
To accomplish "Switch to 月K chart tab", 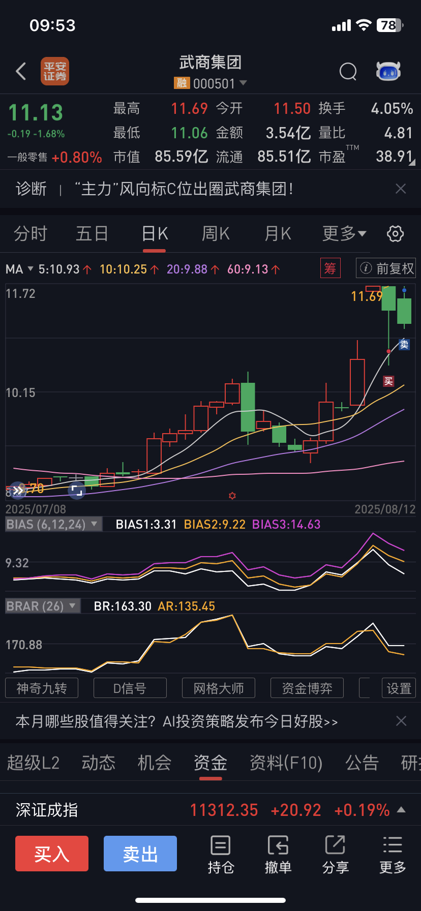I will coord(278,234).
